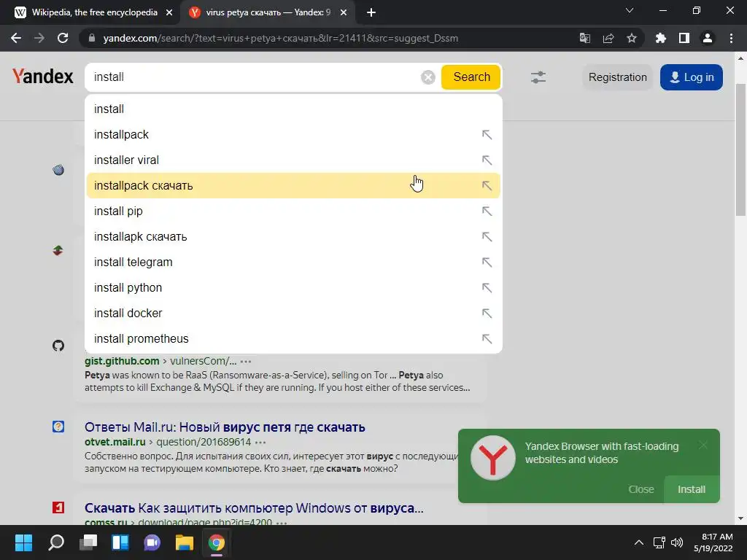Screen dimensions: 747x560
Task: Reload the current page
Action: click(63, 38)
